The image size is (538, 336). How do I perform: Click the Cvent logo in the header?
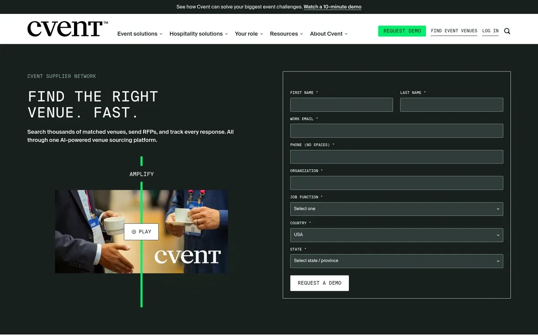click(x=67, y=29)
